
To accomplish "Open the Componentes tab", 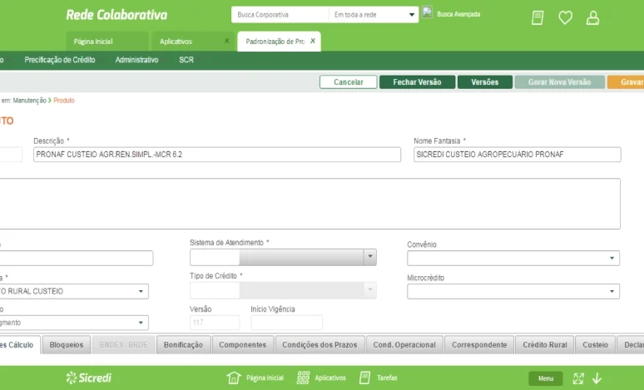I will pos(243,345).
